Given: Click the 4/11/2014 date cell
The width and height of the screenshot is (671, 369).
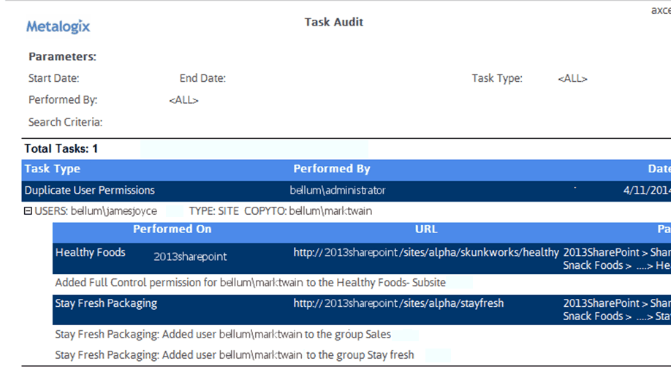Looking at the screenshot, I should (646, 191).
